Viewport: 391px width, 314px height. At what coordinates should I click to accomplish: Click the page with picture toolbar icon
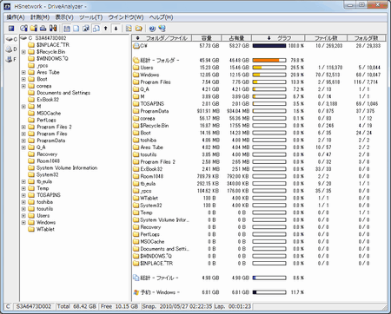(x=86, y=29)
